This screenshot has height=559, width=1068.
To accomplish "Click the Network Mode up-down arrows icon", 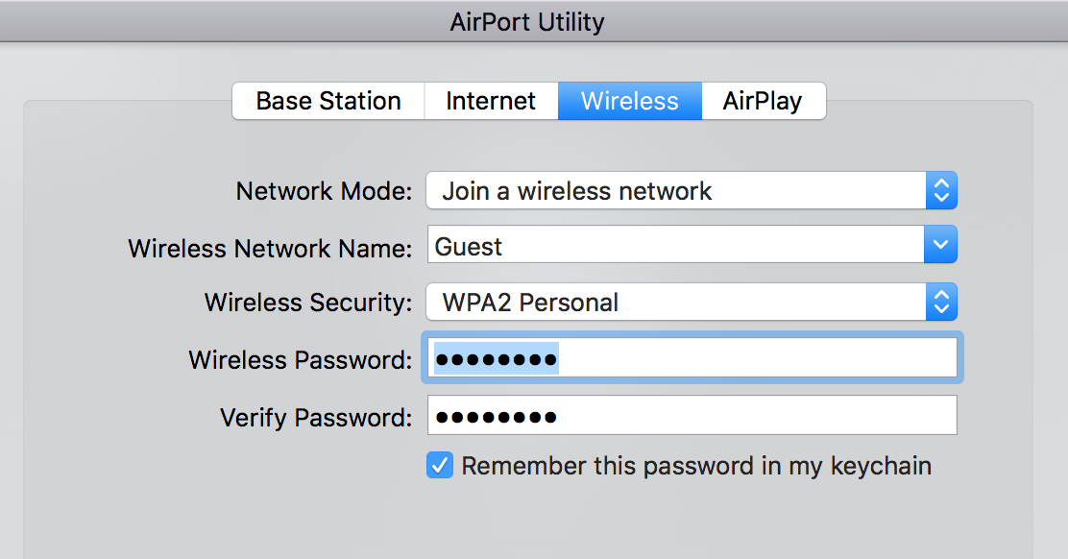I will pyautogui.click(x=941, y=191).
